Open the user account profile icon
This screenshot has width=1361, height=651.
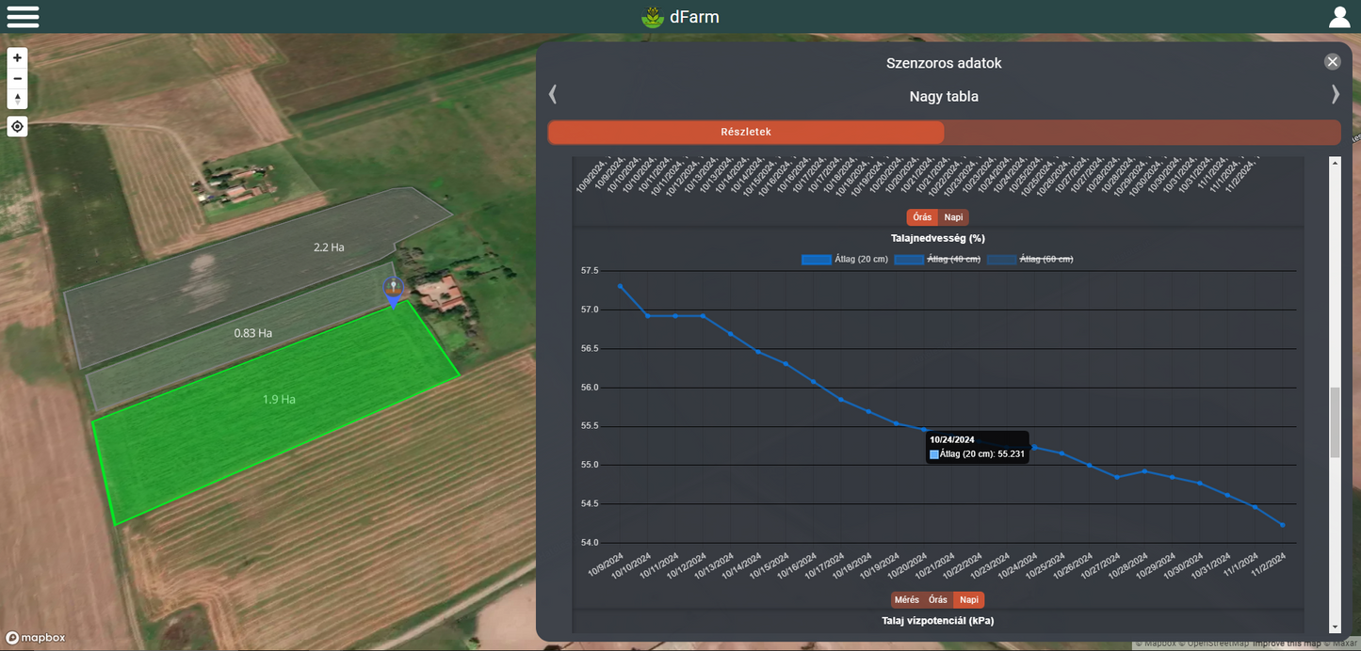click(x=1338, y=17)
